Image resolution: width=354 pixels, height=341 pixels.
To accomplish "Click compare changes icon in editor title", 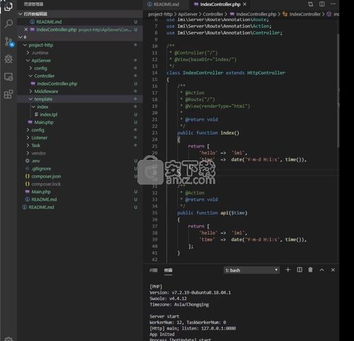I will click(x=311, y=4).
